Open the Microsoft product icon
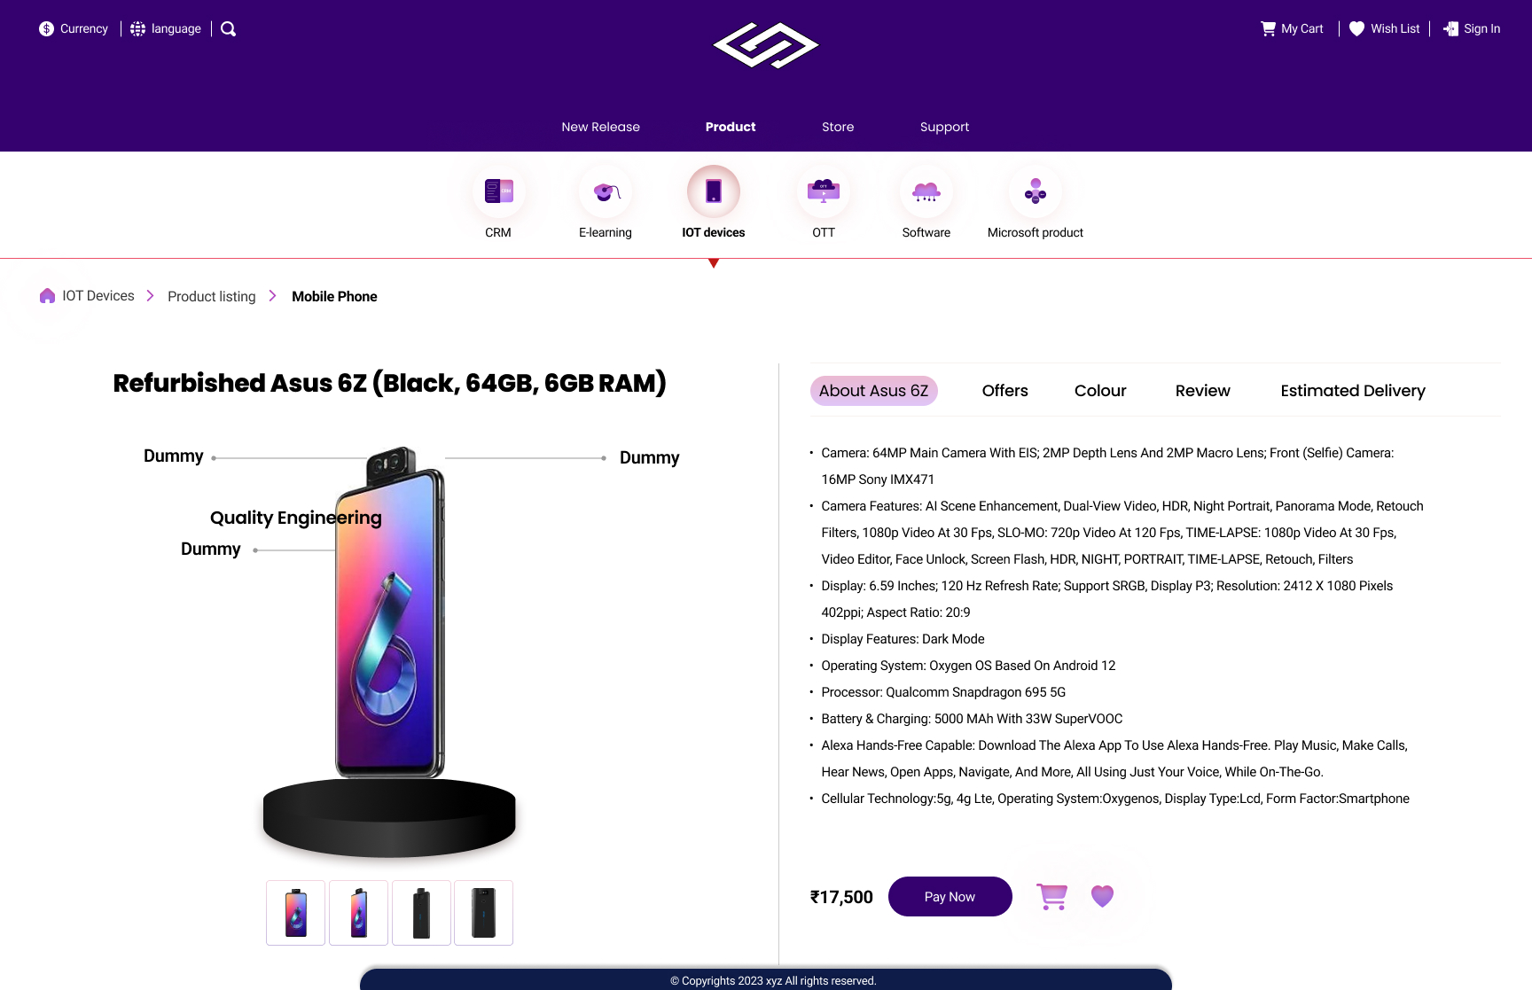Image resolution: width=1532 pixels, height=990 pixels. coord(1036,191)
